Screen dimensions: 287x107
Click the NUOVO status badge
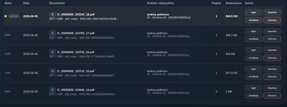(x=14, y=16)
